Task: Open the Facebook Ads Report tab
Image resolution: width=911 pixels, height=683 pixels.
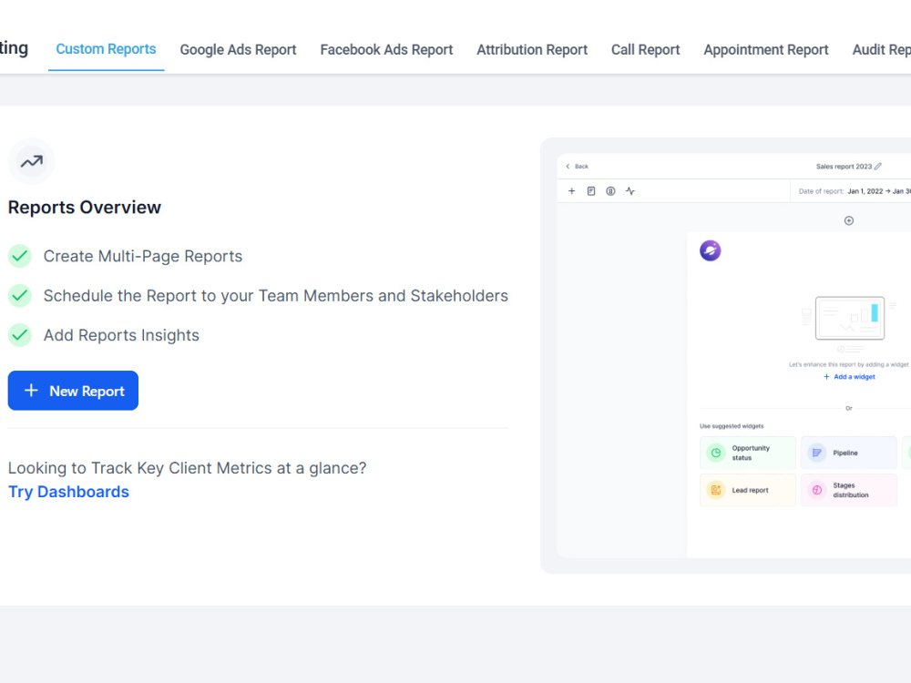Action: pos(386,50)
